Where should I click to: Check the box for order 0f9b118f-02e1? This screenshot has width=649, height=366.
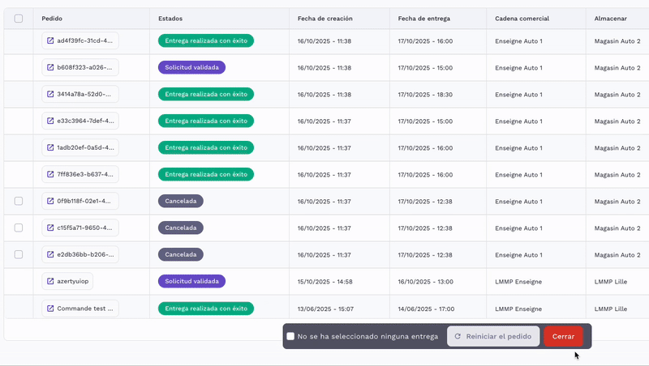click(19, 201)
